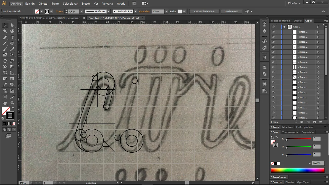Select the Line Segment tool

point(5,43)
